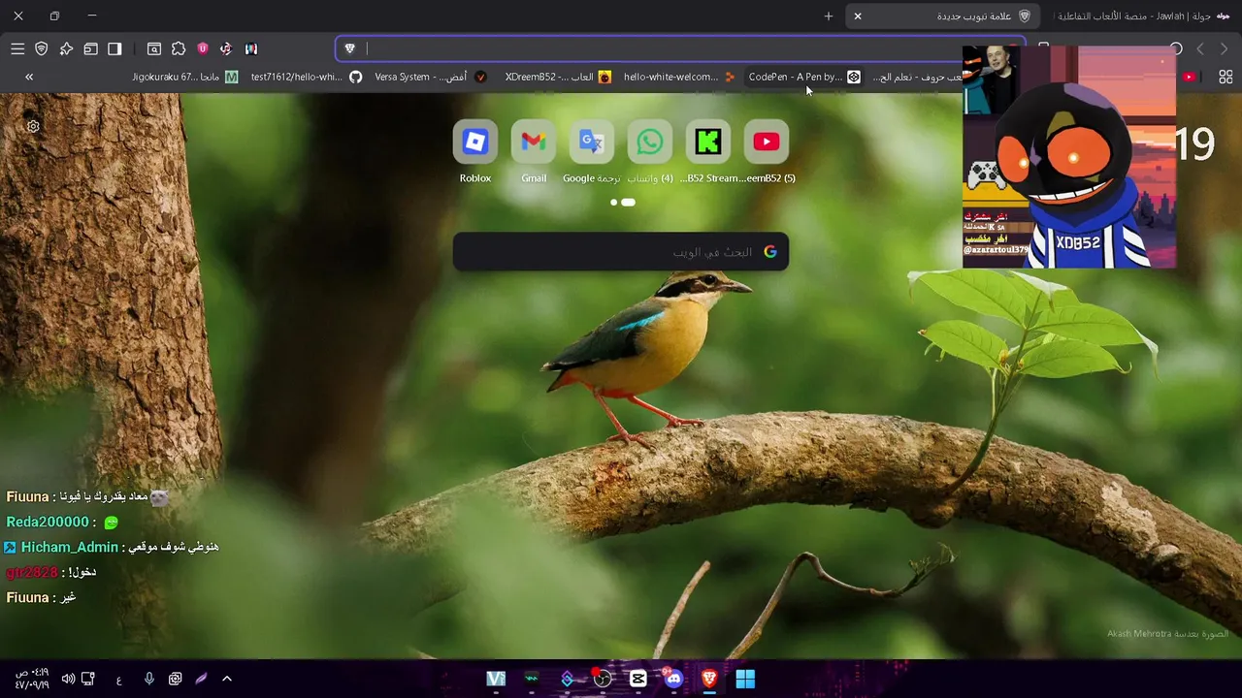This screenshot has width=1242, height=698.
Task: Click the purple feather tray icon
Action: 201,679
